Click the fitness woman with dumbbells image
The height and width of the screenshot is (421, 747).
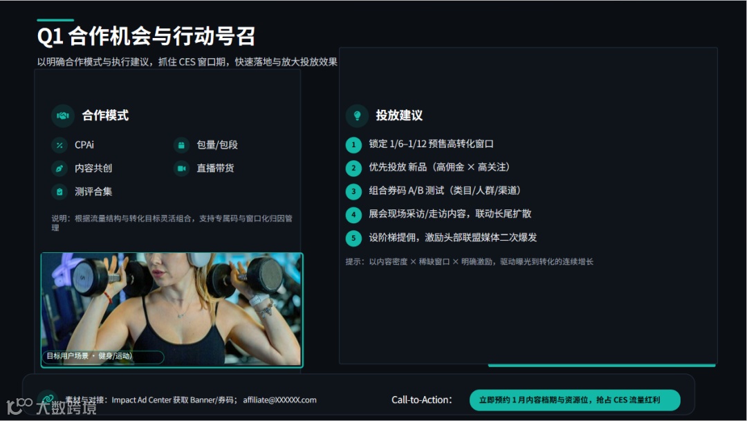click(x=172, y=310)
